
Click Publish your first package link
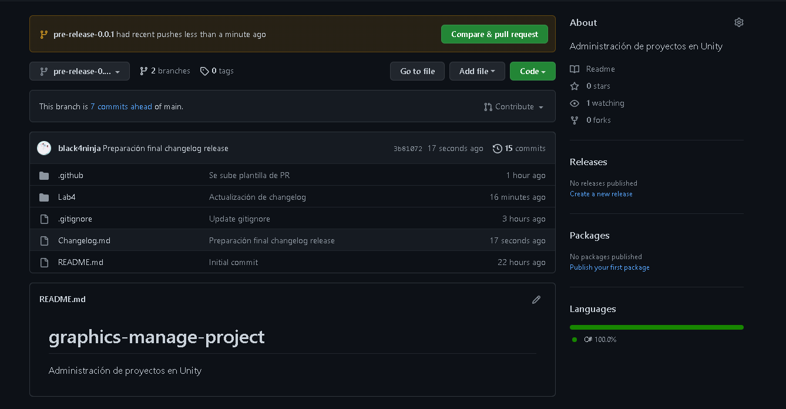click(x=610, y=267)
